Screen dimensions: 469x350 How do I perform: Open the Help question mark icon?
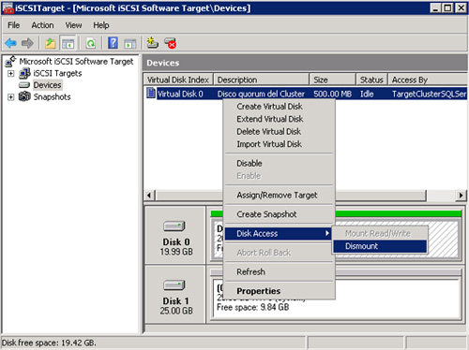[113, 43]
